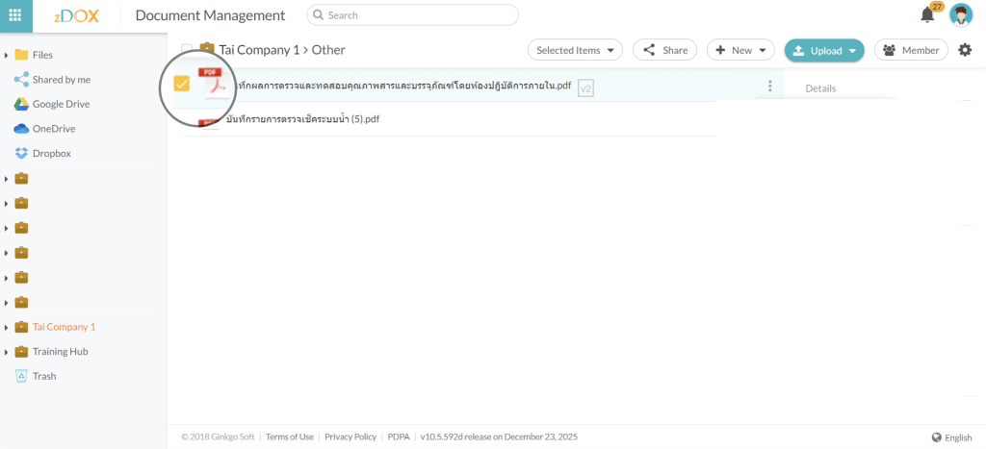
Task: Select the file named บันทึกรายการตรวจเช็คระบบน้ำ (5).pdf
Action: pos(303,118)
